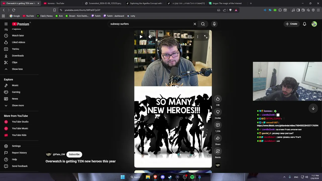This screenshot has width=322, height=181.
Task: Close the Overwatch YouTube tab
Action: 38,3
